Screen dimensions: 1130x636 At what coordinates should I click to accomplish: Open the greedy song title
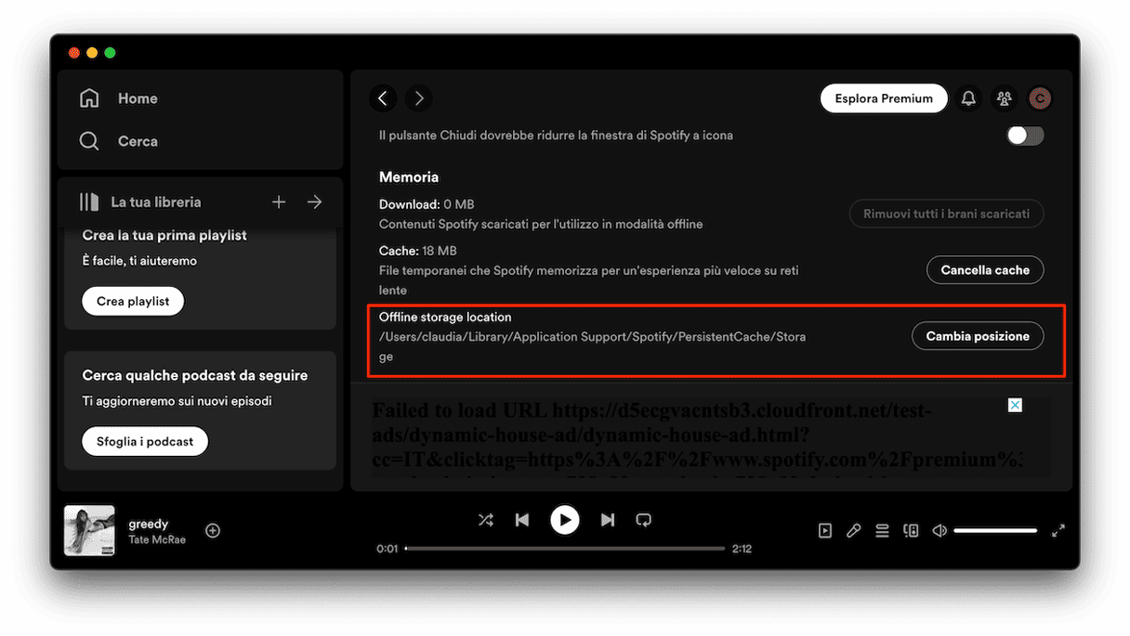[x=149, y=524]
